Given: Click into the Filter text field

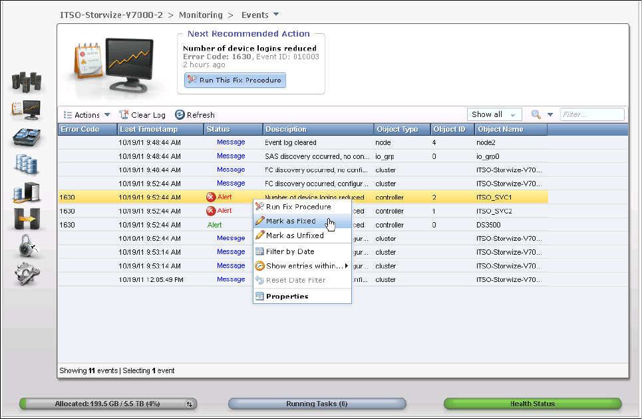Looking at the screenshot, I should (x=592, y=114).
